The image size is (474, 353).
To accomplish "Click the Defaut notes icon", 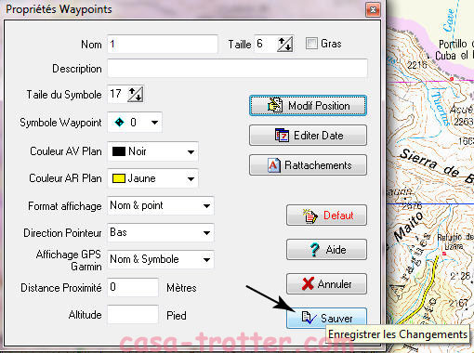I will tap(310, 216).
